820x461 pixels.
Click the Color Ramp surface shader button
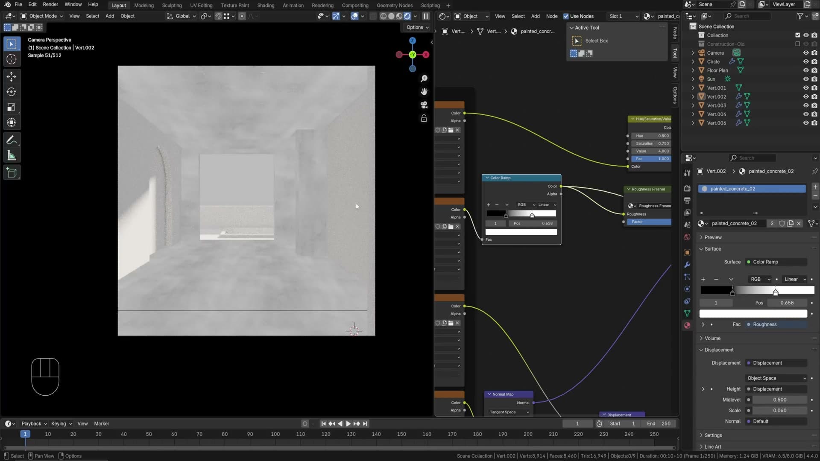(776, 262)
